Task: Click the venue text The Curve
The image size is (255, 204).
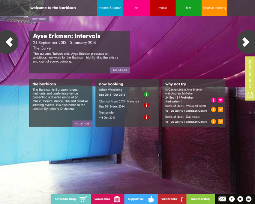Action: (x=42, y=48)
